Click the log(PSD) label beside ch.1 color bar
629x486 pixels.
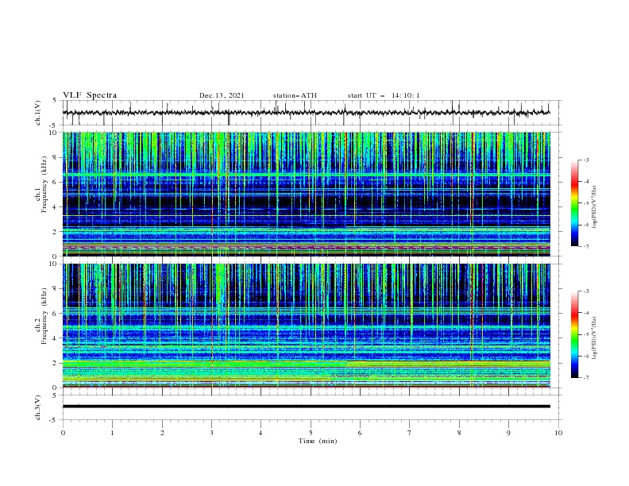[x=595, y=207]
